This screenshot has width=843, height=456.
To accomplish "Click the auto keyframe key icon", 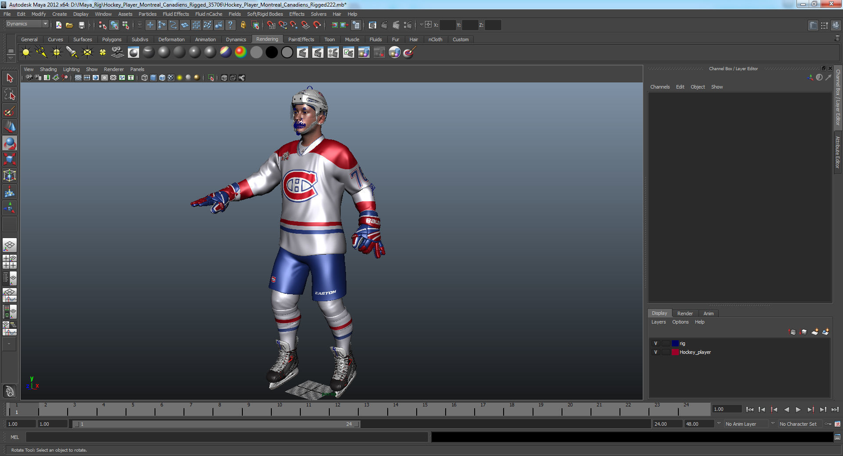I will [x=828, y=424].
